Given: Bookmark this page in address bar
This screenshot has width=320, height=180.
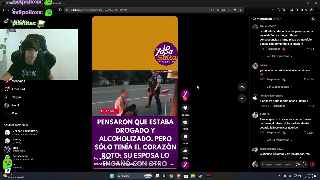Looking at the screenshot, I should click(x=60, y=10).
